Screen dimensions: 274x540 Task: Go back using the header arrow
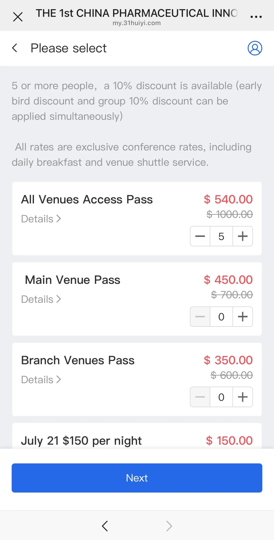point(15,48)
